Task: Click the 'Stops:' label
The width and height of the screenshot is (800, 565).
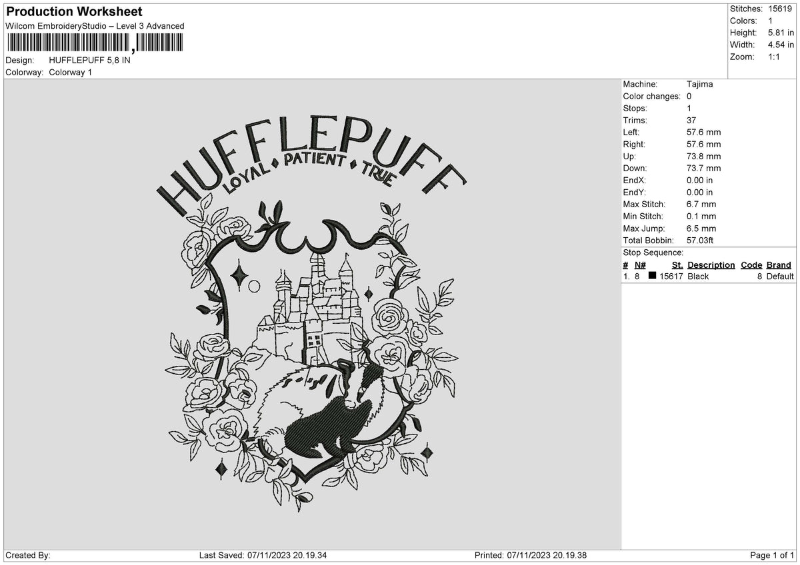Action: point(635,108)
